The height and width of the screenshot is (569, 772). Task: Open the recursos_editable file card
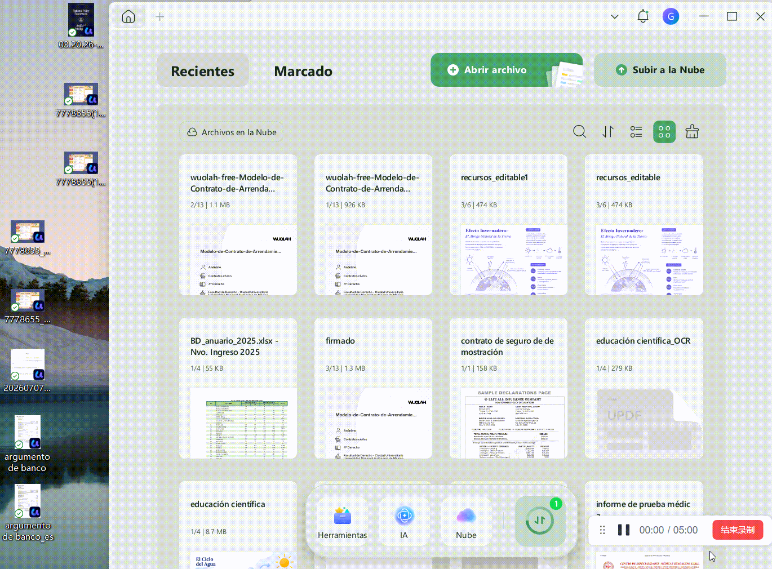[x=644, y=225]
